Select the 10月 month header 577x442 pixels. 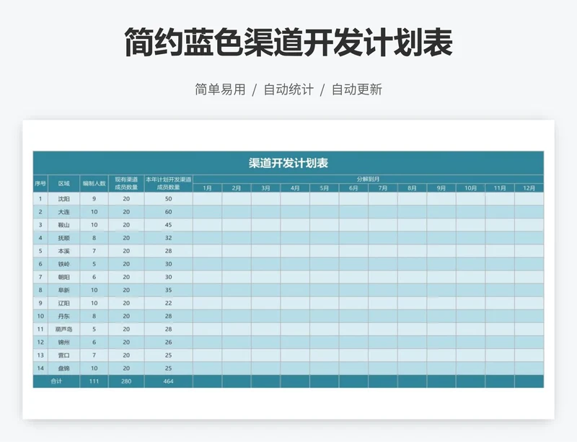(471, 188)
